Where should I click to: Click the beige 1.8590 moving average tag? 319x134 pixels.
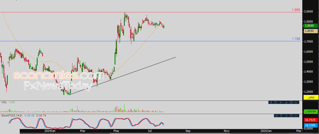tap(311, 31)
